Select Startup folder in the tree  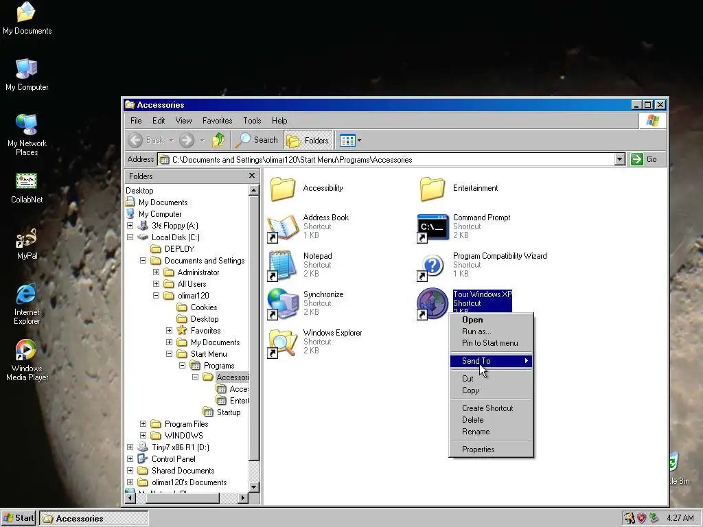point(228,412)
